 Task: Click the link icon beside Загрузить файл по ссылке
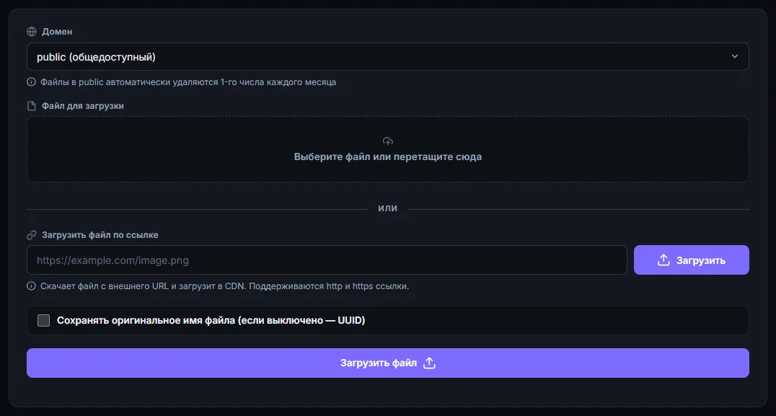pyautogui.click(x=32, y=235)
